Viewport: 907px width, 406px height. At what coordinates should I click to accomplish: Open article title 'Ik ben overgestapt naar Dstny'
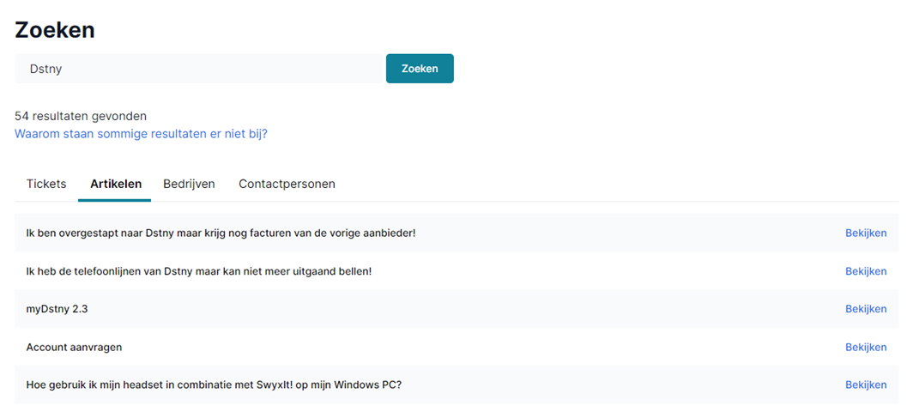(x=221, y=233)
